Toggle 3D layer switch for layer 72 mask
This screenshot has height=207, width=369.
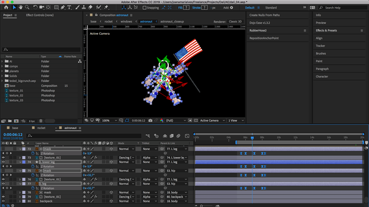pos(111,149)
